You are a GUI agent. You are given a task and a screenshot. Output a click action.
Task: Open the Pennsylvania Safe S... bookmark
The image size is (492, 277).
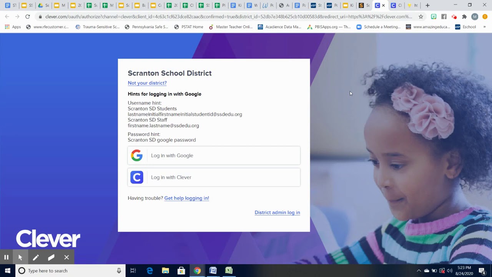pyautogui.click(x=146, y=27)
